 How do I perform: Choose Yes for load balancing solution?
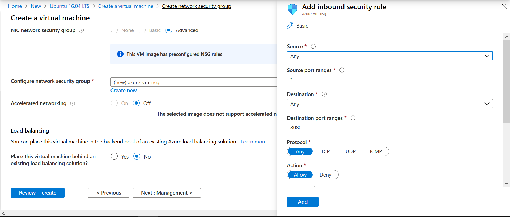(x=114, y=156)
